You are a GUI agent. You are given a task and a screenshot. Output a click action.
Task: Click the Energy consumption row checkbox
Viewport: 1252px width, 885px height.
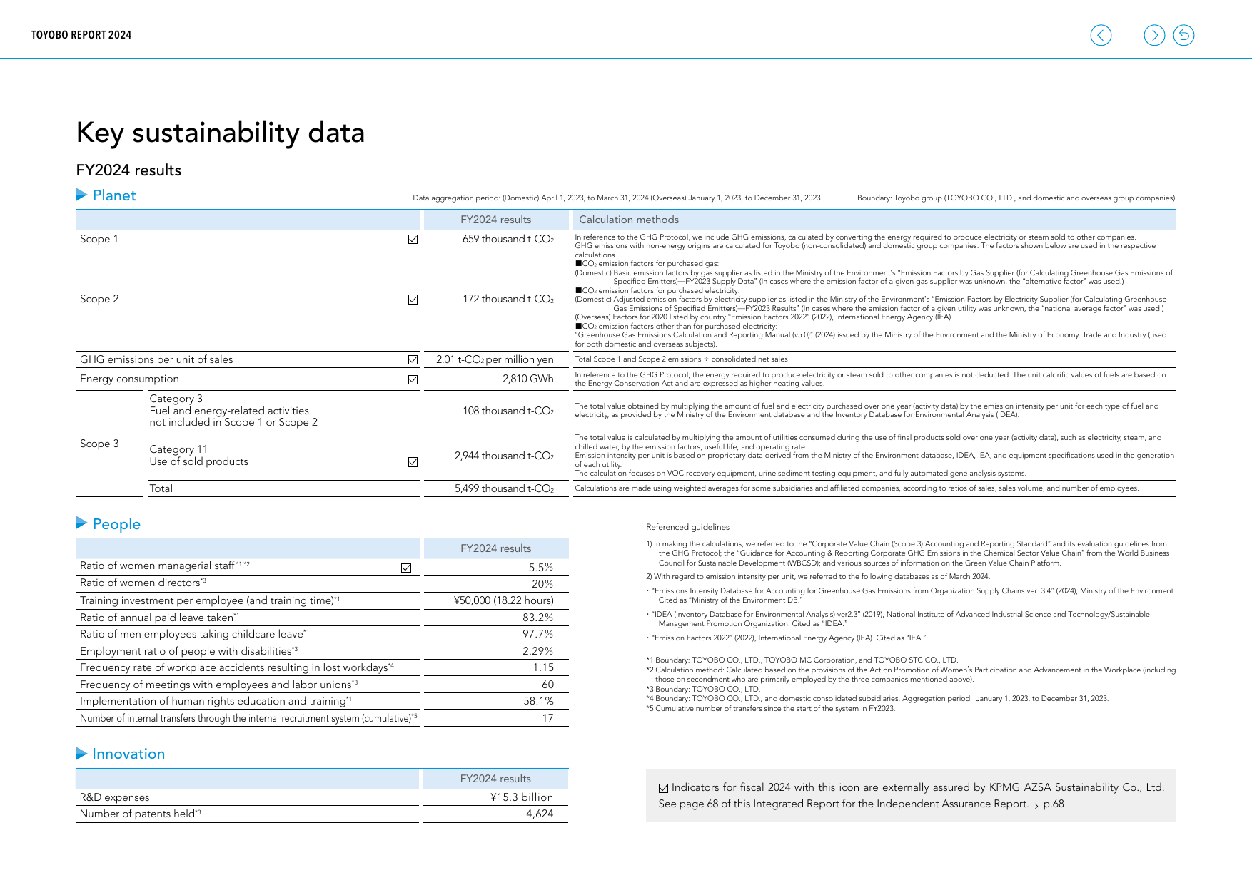tap(413, 379)
